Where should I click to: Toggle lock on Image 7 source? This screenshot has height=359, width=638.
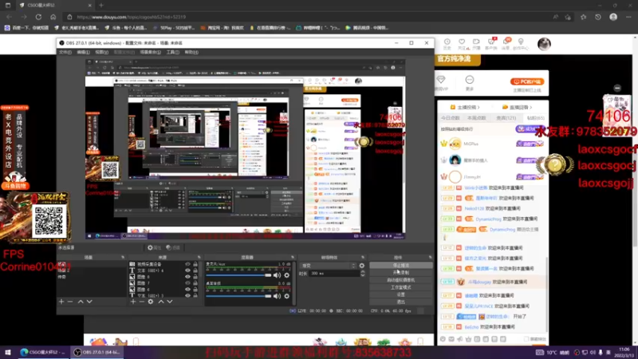click(x=195, y=283)
